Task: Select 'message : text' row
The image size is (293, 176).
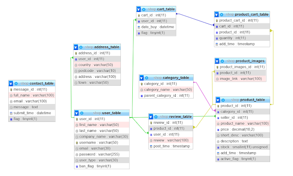Action: click(x=32, y=107)
